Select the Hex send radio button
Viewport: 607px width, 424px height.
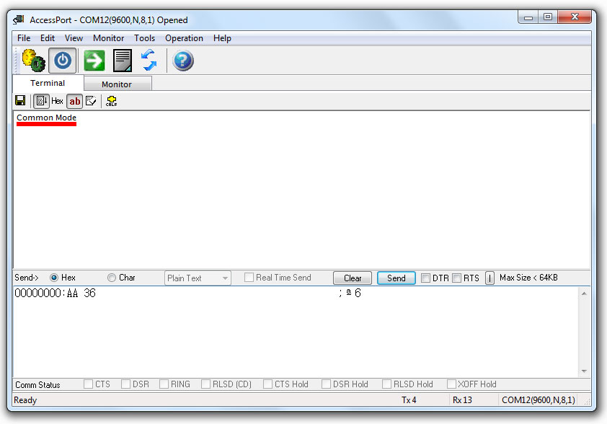pos(54,278)
